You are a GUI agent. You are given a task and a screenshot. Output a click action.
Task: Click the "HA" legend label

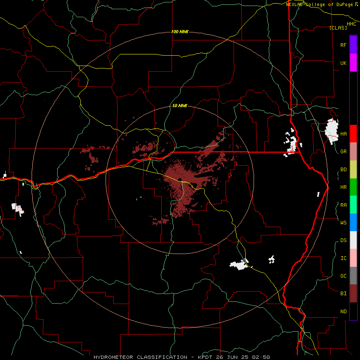coord(343,134)
